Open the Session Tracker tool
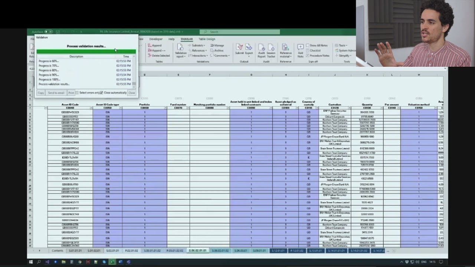The height and width of the screenshot is (267, 475). [271, 50]
